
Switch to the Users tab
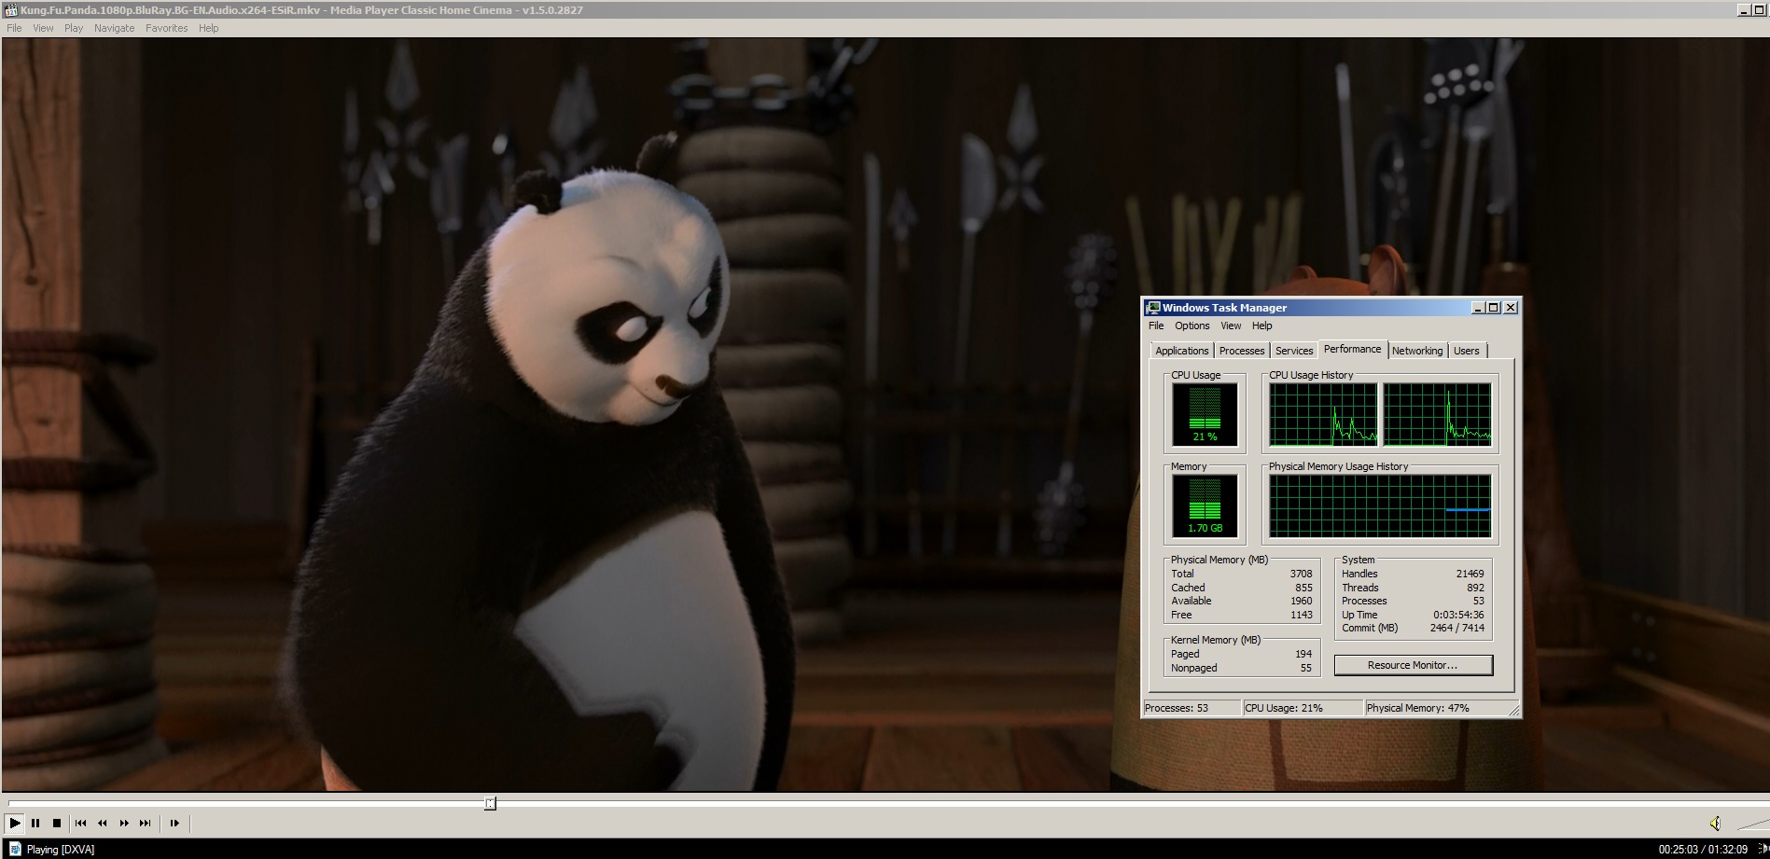pos(1466,351)
